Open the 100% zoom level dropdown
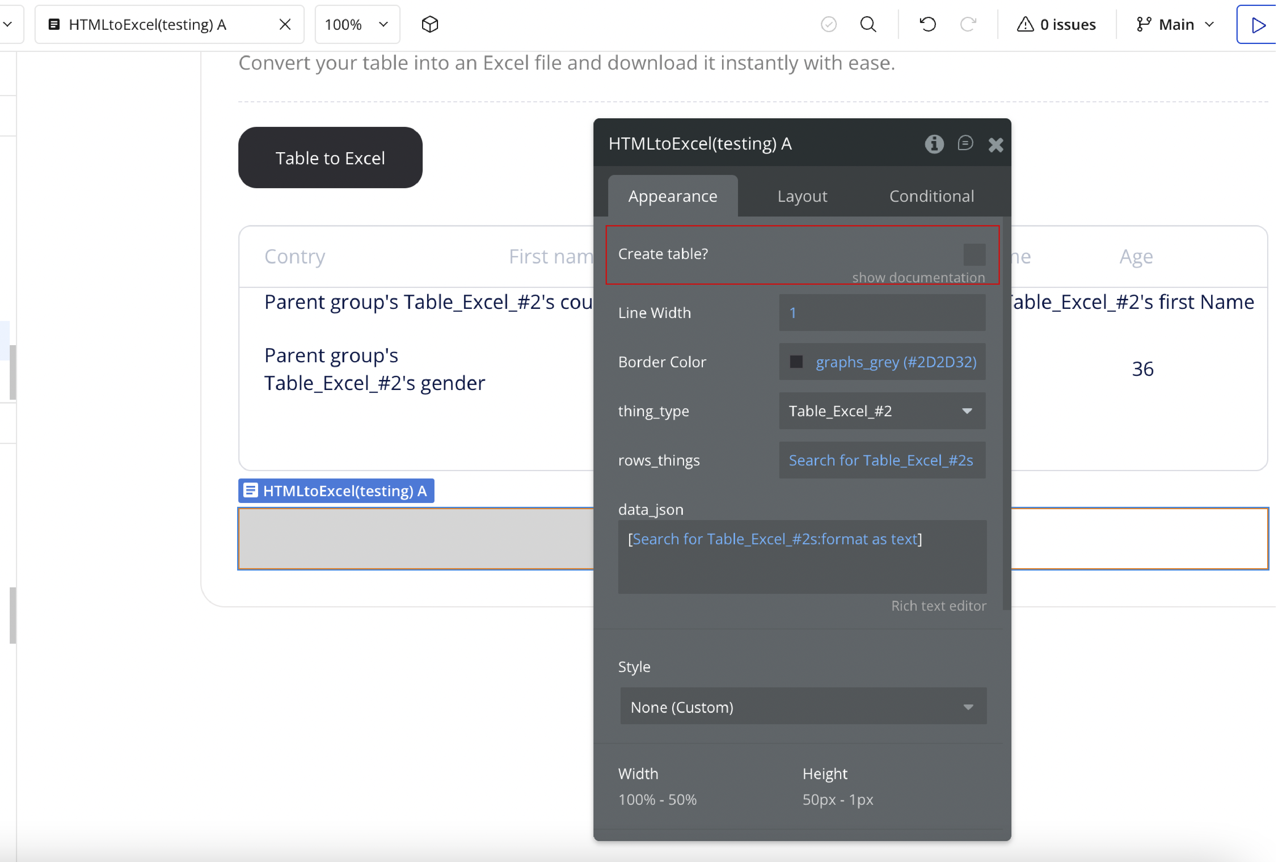Screen dimensions: 1276x862 [357, 24]
